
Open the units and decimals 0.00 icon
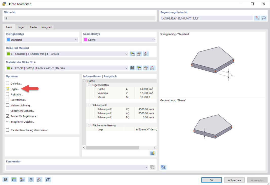[x=14, y=180]
